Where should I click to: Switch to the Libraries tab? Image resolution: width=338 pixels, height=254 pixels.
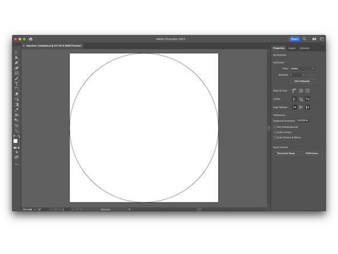coord(304,48)
